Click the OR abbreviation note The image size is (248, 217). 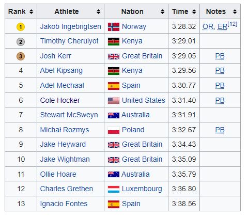click(x=208, y=27)
